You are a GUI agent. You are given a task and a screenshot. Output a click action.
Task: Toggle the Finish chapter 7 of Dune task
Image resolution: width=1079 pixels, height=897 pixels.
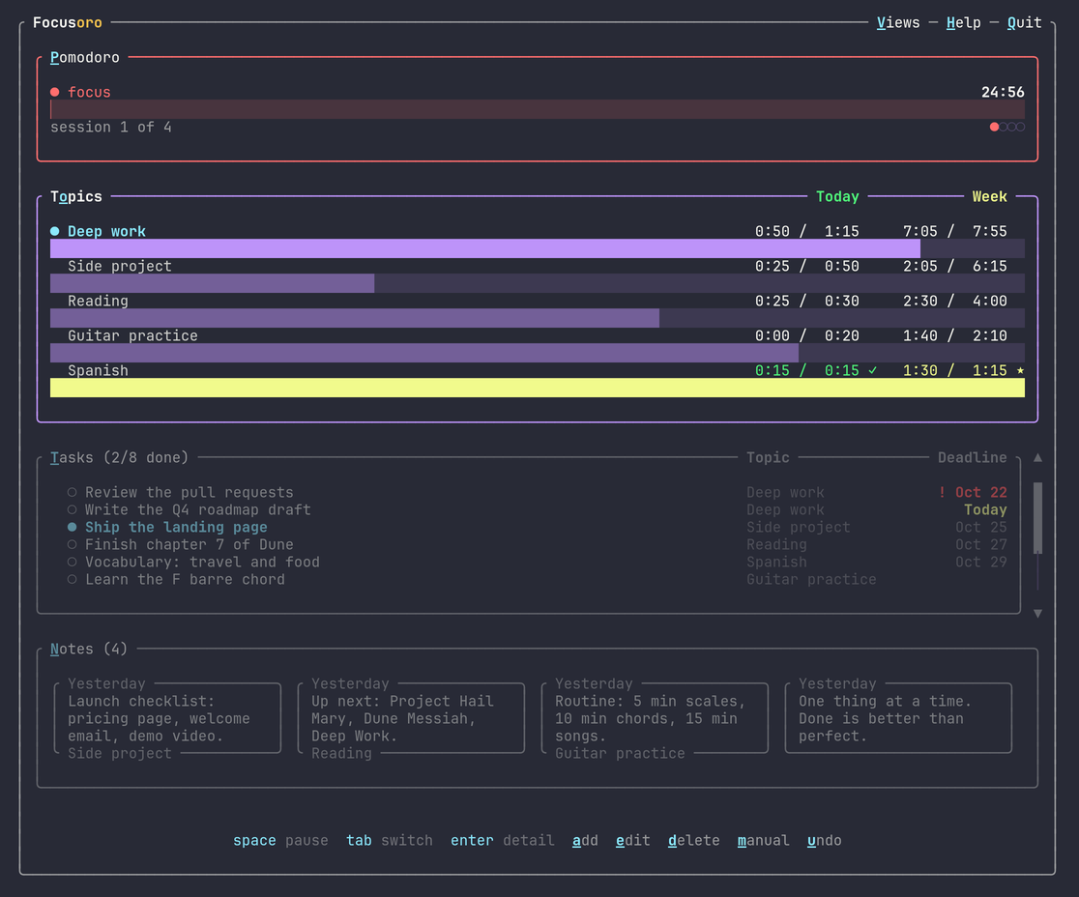[x=73, y=544]
